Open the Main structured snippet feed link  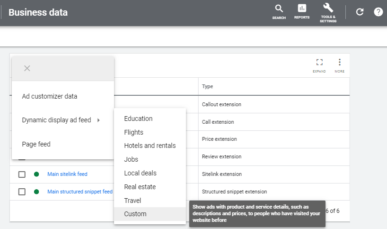pos(80,192)
